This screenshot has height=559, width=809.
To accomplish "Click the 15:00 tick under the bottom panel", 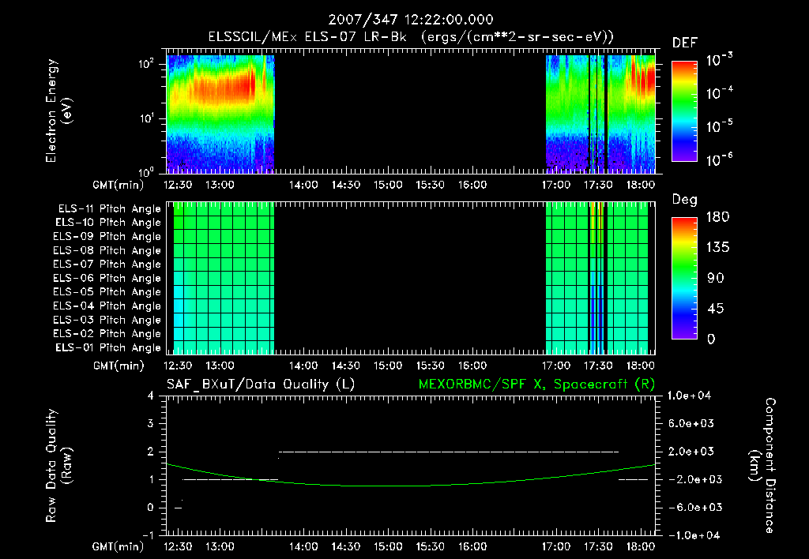I will (x=387, y=546).
